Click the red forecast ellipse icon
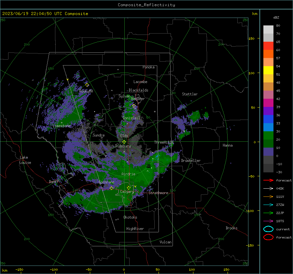Viewport: 293px width, 274px height. pos(268,237)
